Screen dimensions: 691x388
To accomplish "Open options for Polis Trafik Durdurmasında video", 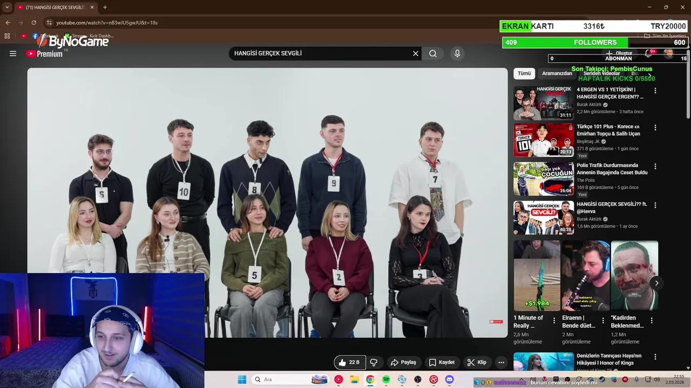I will [x=655, y=167].
